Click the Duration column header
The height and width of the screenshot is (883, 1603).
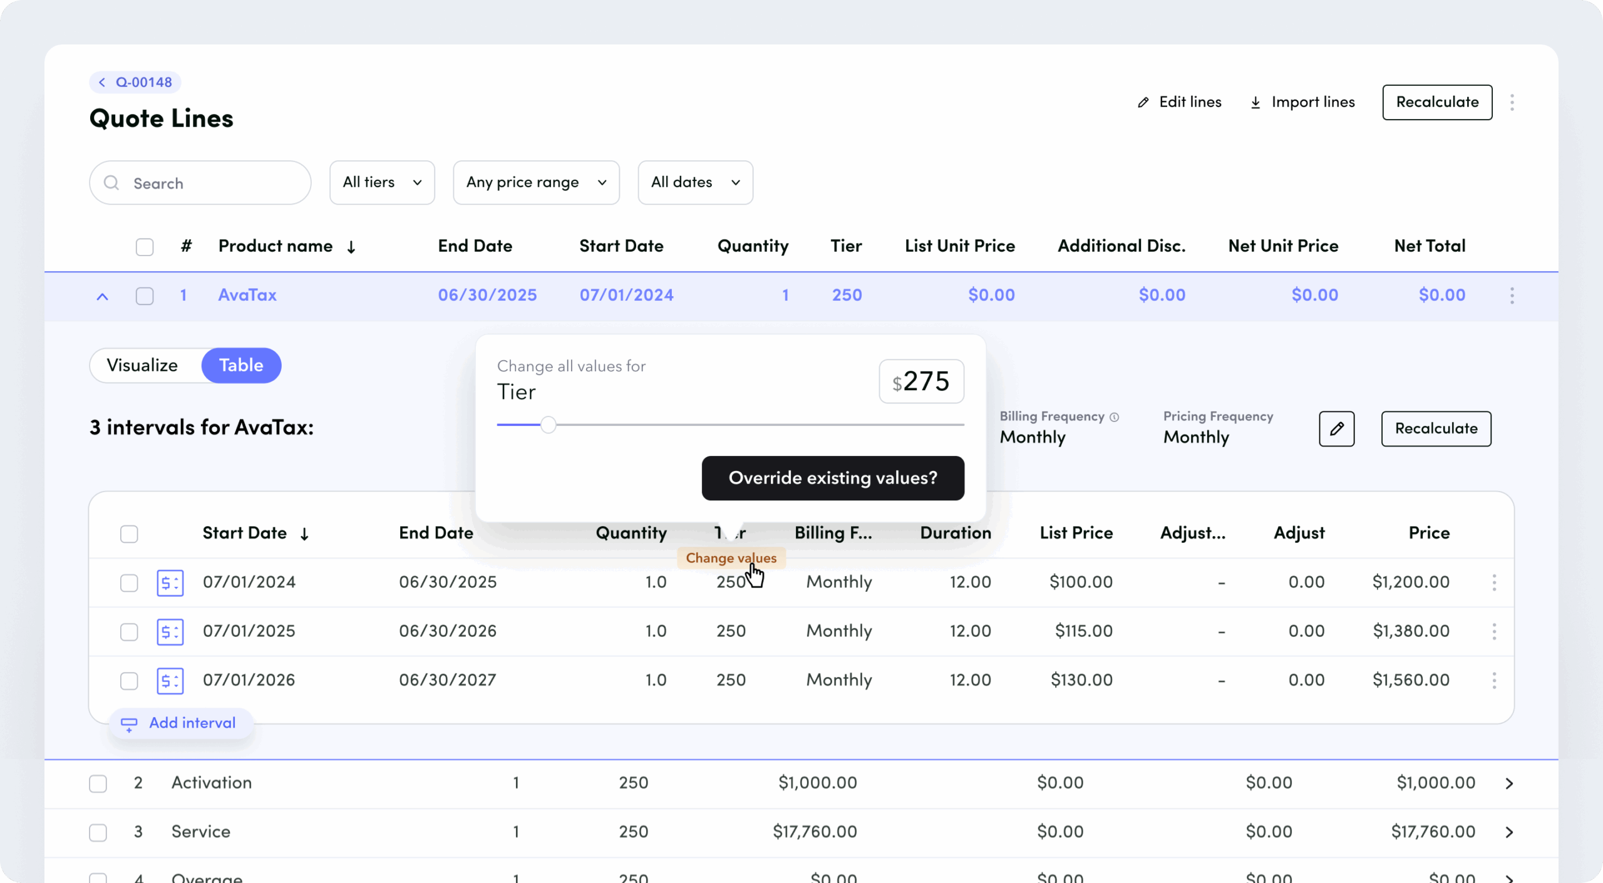(x=956, y=533)
